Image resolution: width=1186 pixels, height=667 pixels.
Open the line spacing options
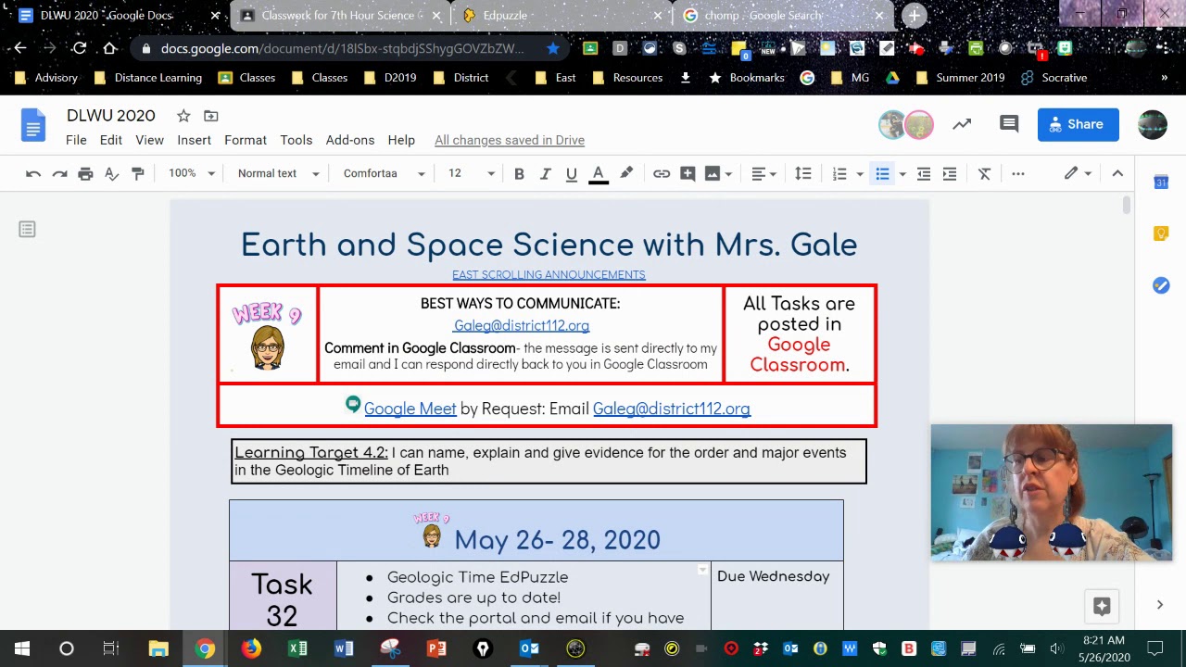[x=803, y=173]
